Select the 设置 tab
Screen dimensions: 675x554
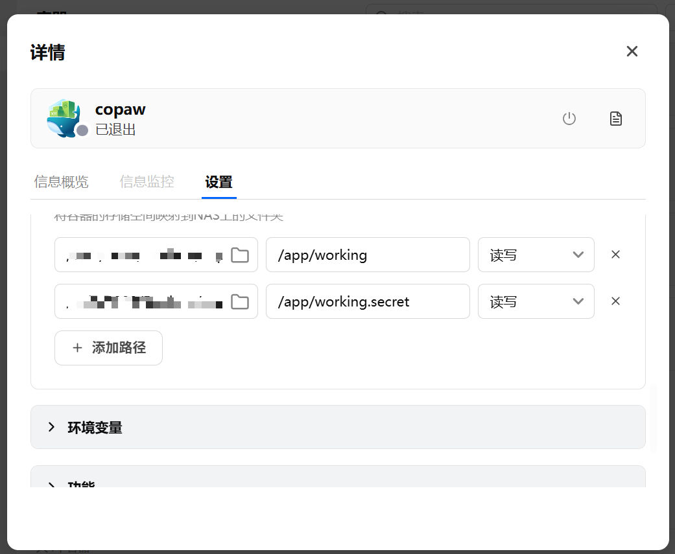pos(219,182)
